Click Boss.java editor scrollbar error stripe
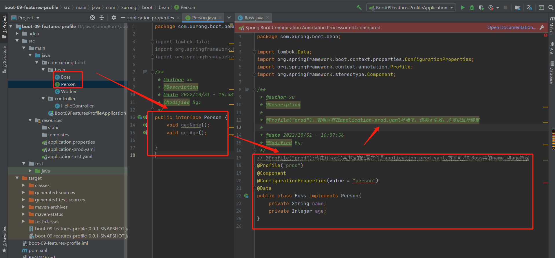Image resolution: width=555 pixels, height=258 pixels. click(x=545, y=183)
